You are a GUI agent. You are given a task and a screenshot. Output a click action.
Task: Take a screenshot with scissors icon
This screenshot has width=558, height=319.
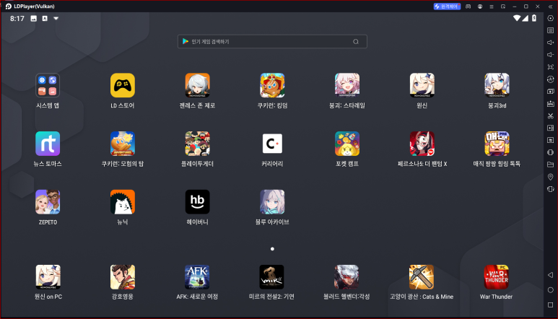tap(551, 115)
